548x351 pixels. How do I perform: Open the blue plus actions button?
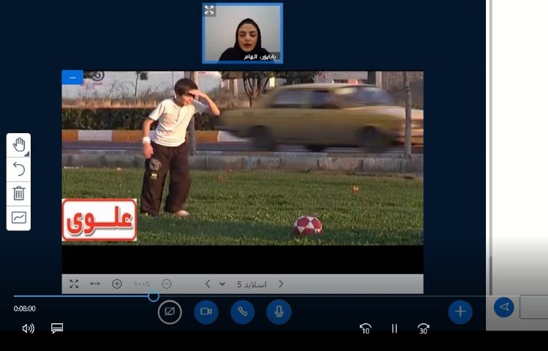(460, 312)
